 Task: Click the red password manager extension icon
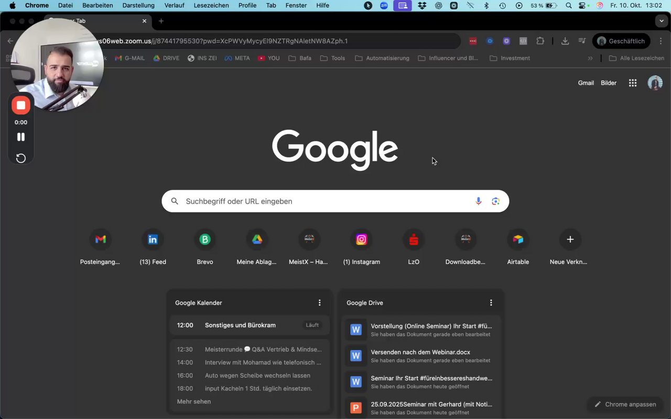[x=473, y=41]
